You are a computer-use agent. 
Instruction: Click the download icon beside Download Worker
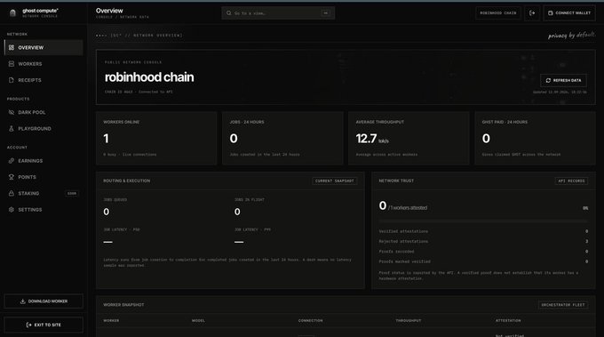(23, 301)
